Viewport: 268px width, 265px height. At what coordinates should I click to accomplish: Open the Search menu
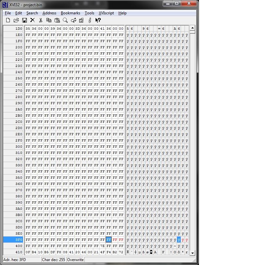[x=32, y=13]
